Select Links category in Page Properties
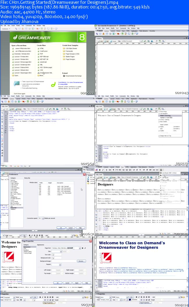Screen dimensions: 189x307 point(25,248)
